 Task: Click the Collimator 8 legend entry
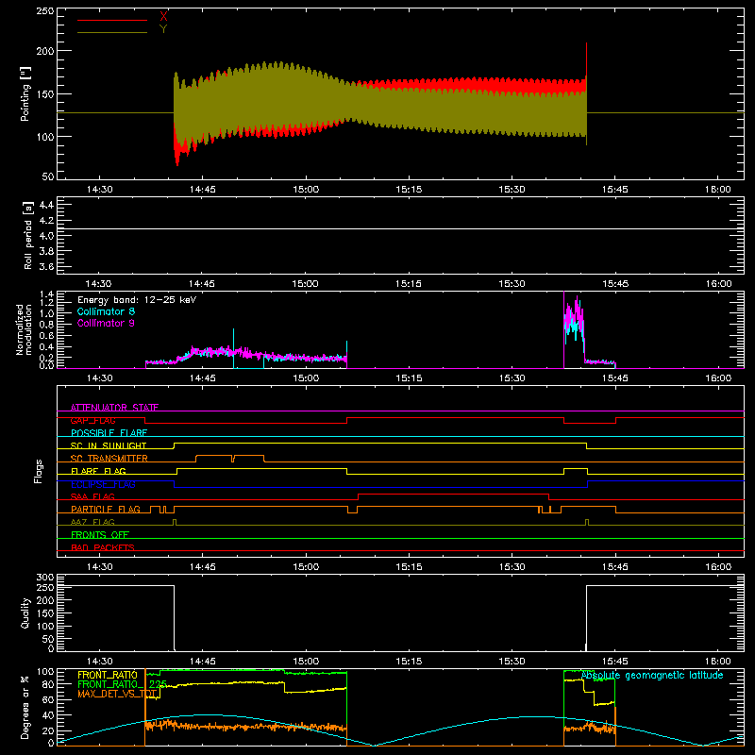point(106,311)
